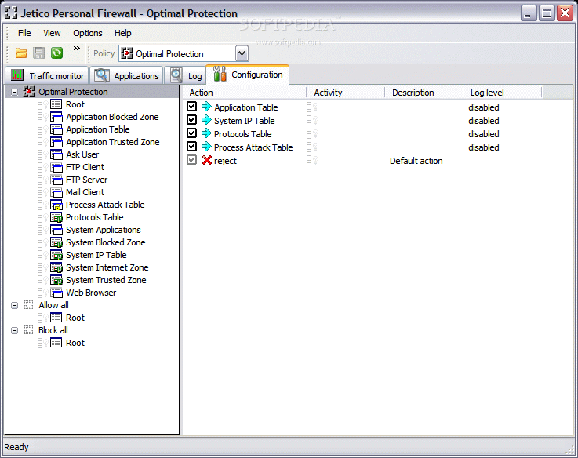Select Root under Block all

coord(75,343)
